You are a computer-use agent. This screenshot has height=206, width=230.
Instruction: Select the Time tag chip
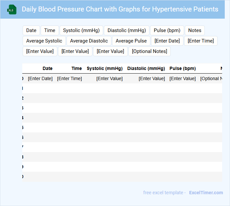[50, 30]
